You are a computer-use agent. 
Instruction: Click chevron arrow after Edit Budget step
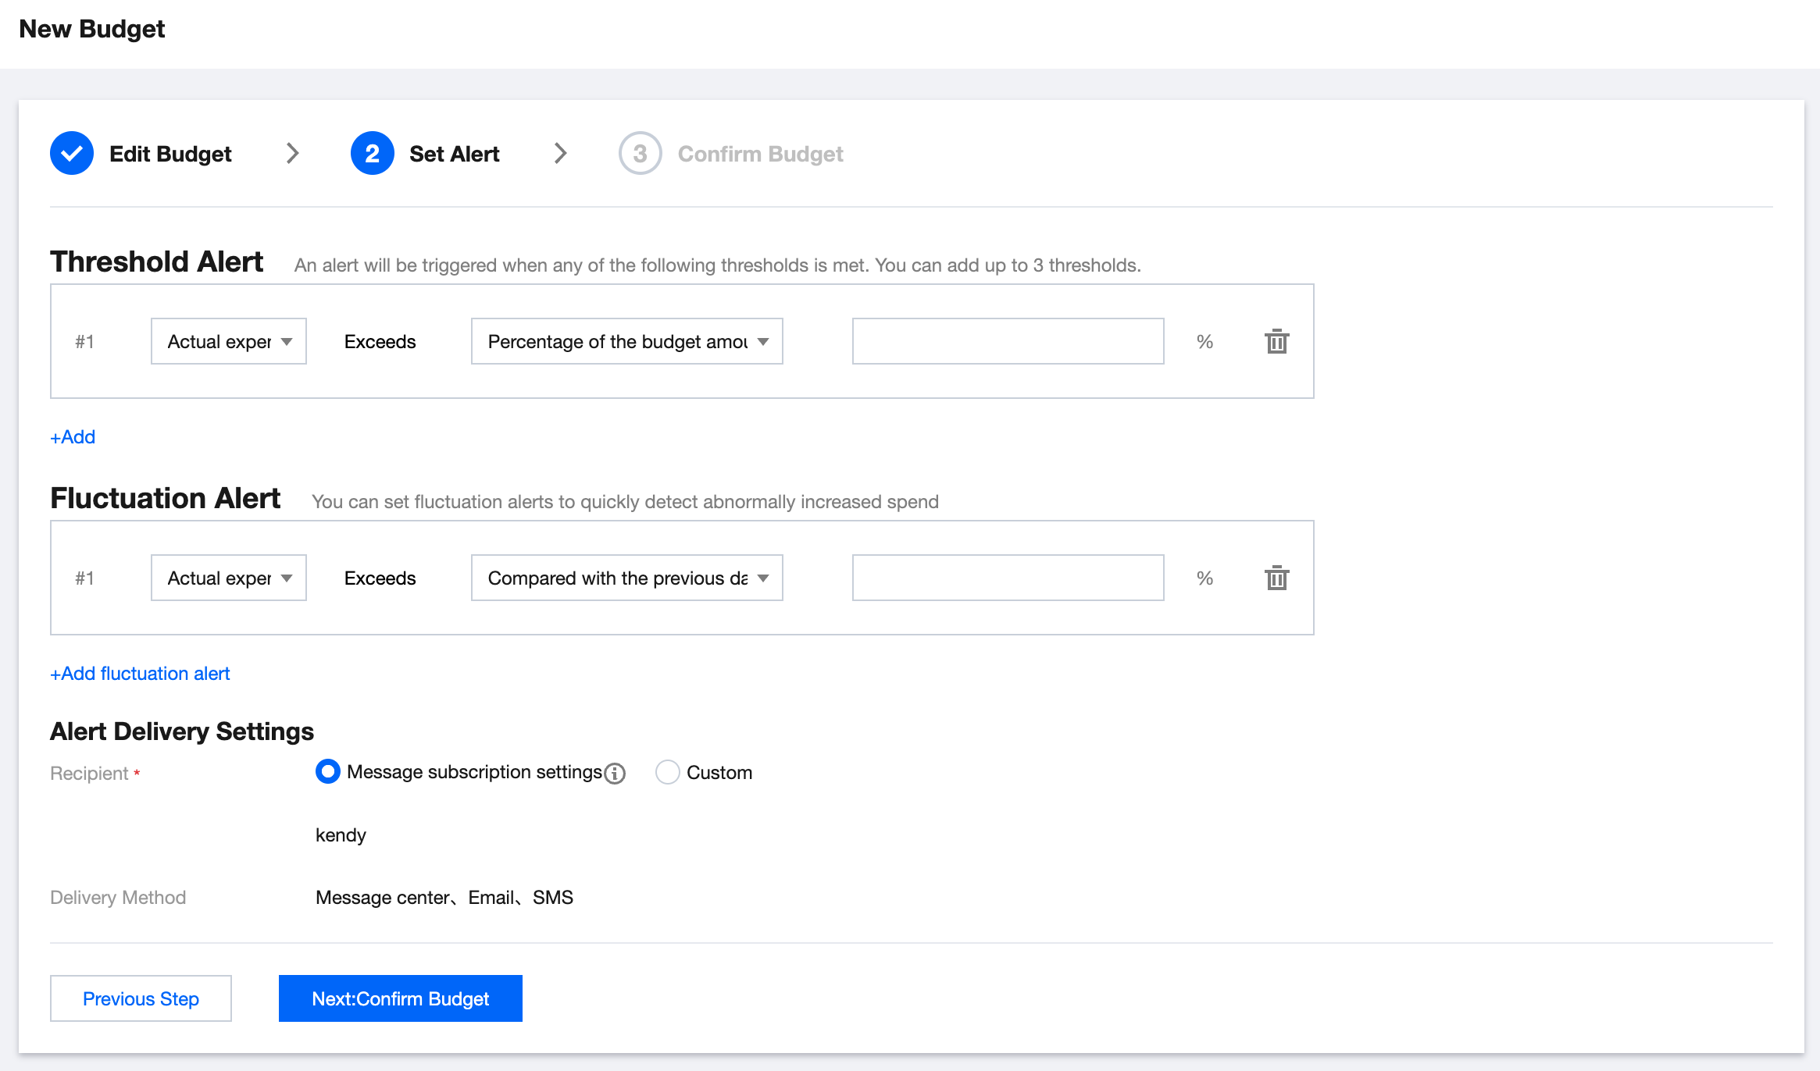(293, 153)
